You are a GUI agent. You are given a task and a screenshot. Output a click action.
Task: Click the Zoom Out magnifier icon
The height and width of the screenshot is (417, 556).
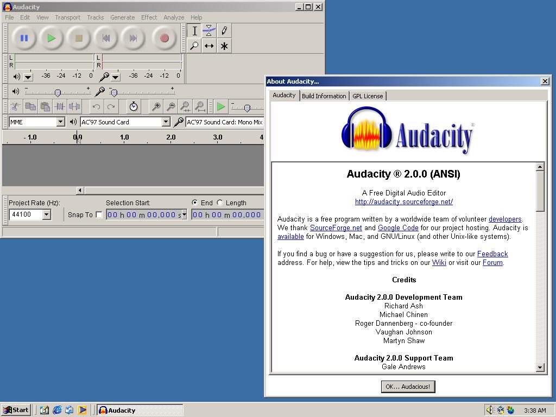pos(170,106)
